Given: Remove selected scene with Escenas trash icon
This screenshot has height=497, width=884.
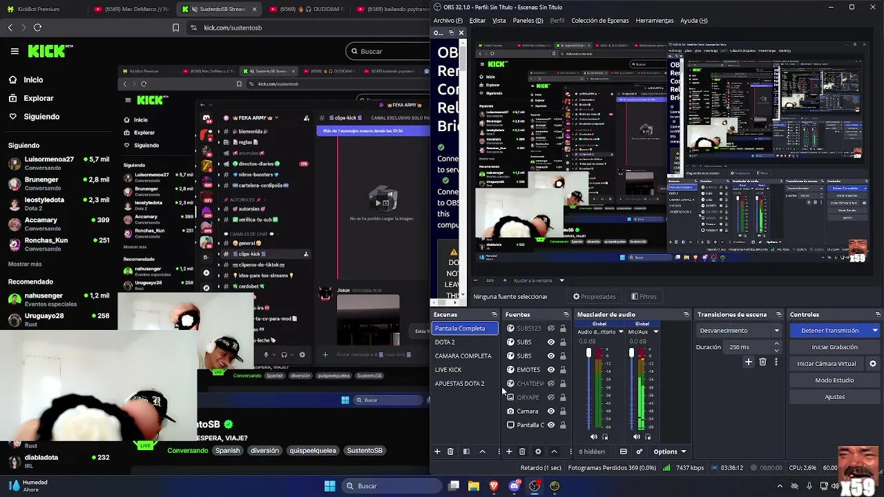Looking at the screenshot, I should [450, 451].
